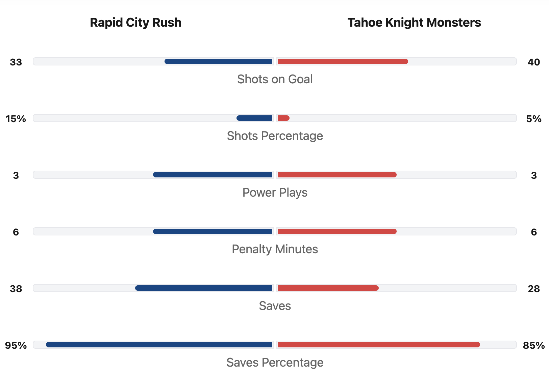The width and height of the screenshot is (549, 372).
Task: Click the 40 shots on goal value
Action: pos(534,62)
